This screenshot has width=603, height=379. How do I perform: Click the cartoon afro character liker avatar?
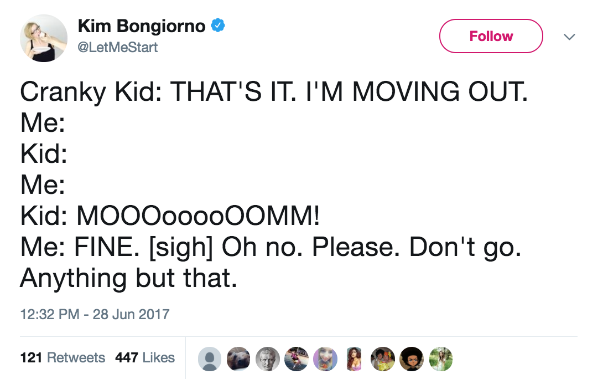point(412,358)
